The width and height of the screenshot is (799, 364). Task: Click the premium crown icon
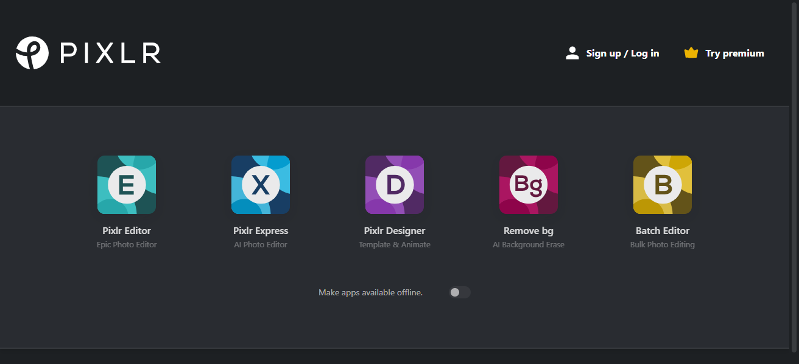691,53
